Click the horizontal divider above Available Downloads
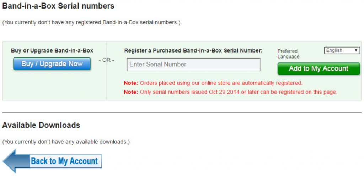364x176 pixels. tap(182, 113)
